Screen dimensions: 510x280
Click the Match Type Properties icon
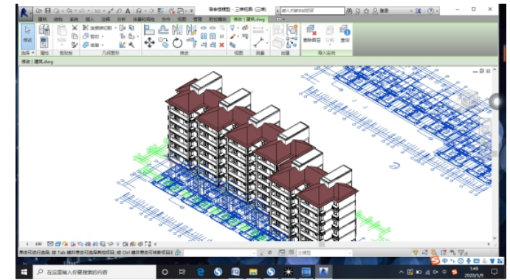pos(75,44)
